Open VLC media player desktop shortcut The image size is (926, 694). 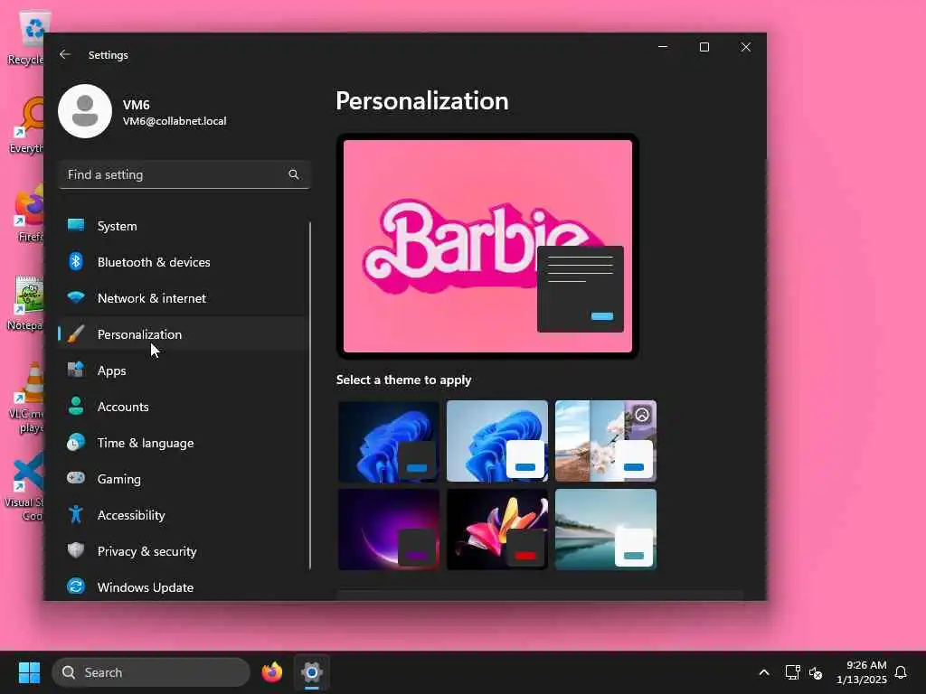coord(28,398)
